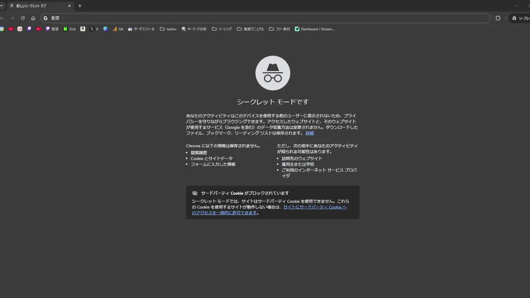
Task: Click the 雇用主または学校 bullet item
Action: [298, 164]
